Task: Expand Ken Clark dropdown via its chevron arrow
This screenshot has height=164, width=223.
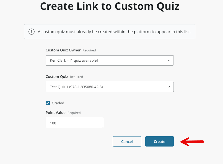Action: coord(169,60)
